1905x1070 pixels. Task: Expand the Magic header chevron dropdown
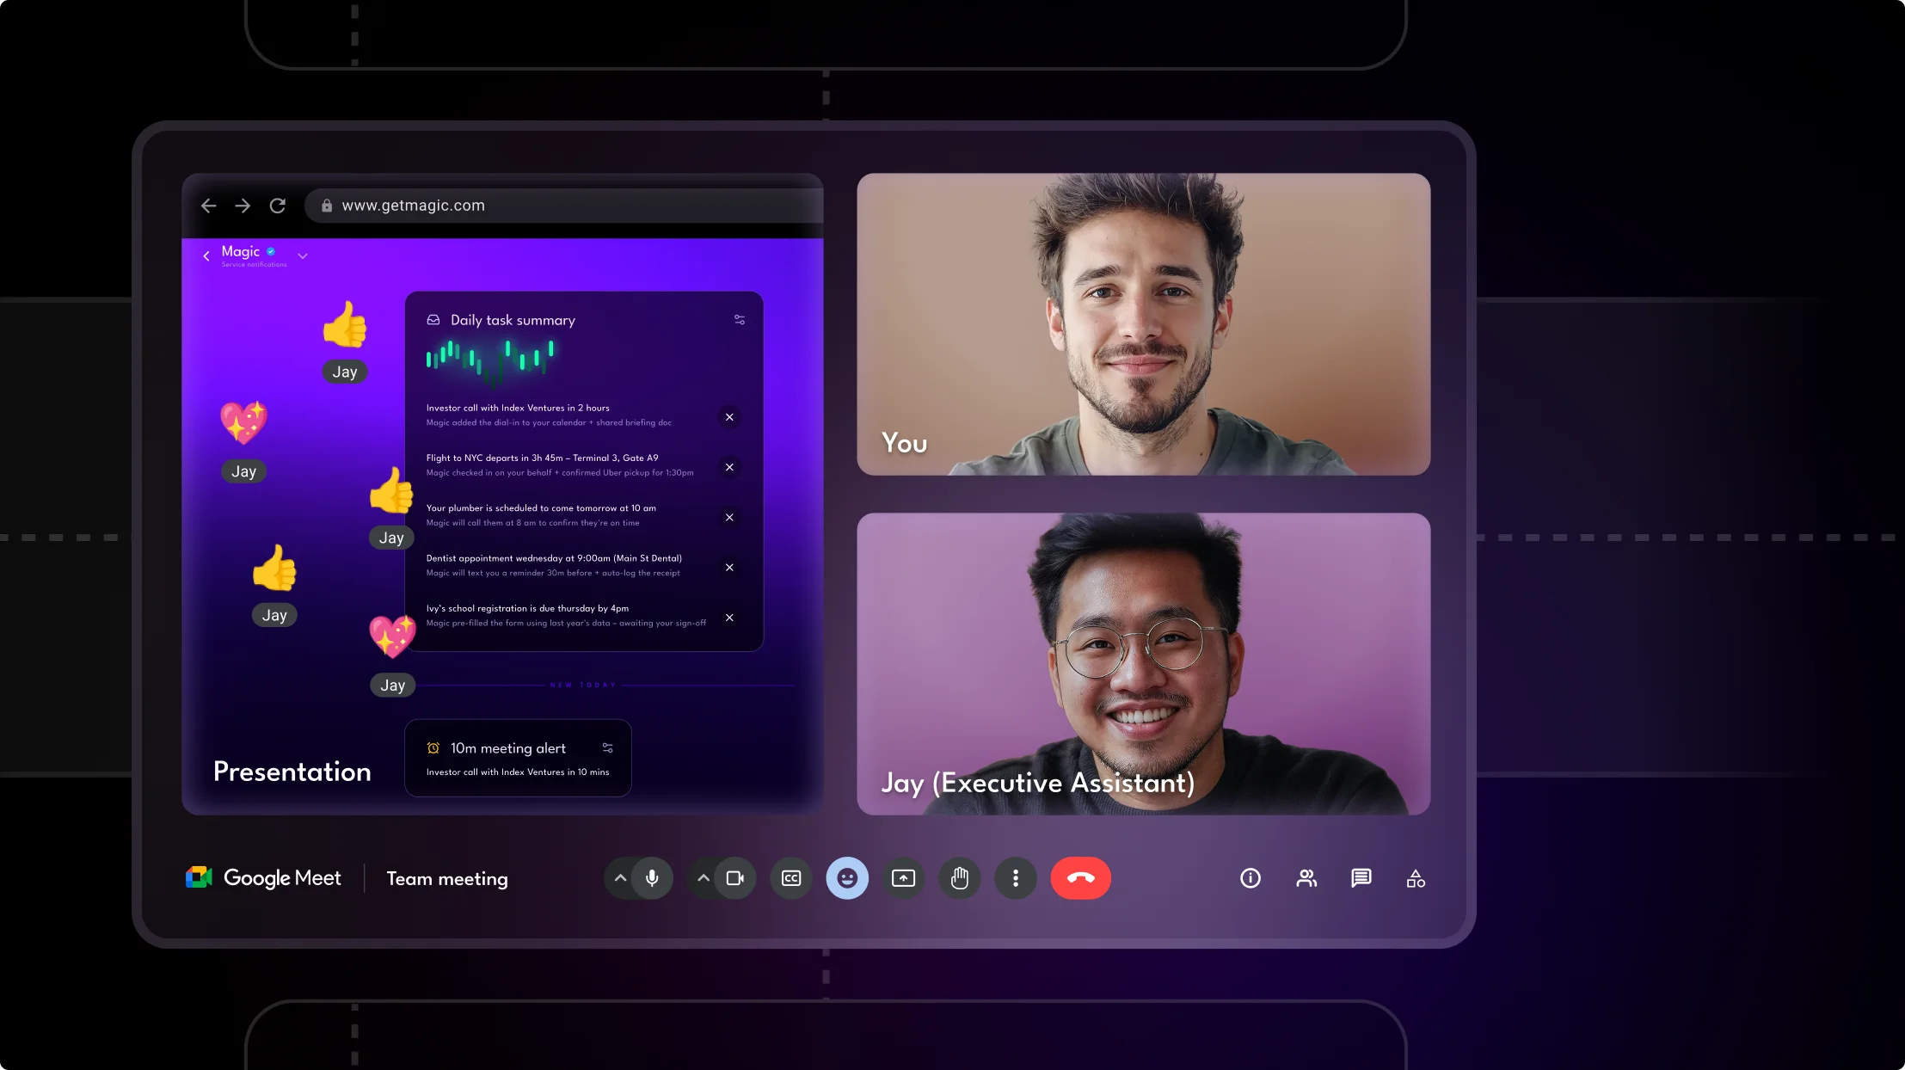302,255
